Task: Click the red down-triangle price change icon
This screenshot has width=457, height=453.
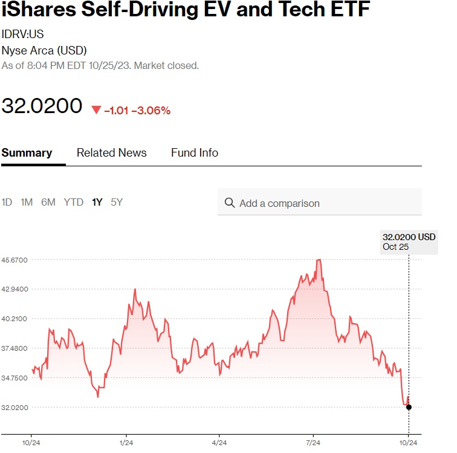Action: 97,110
